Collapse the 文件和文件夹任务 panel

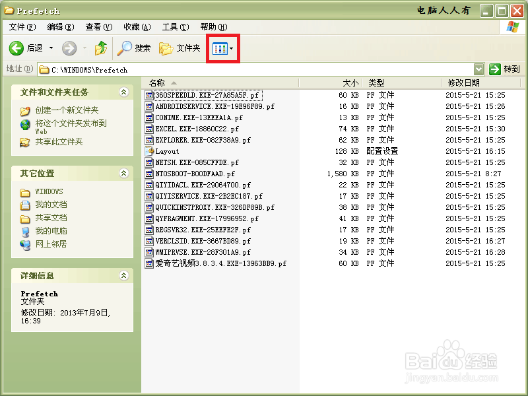tap(123, 92)
